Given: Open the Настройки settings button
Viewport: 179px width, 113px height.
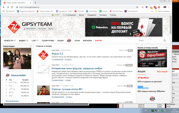Looking at the screenshot, I should [x=42, y=29].
